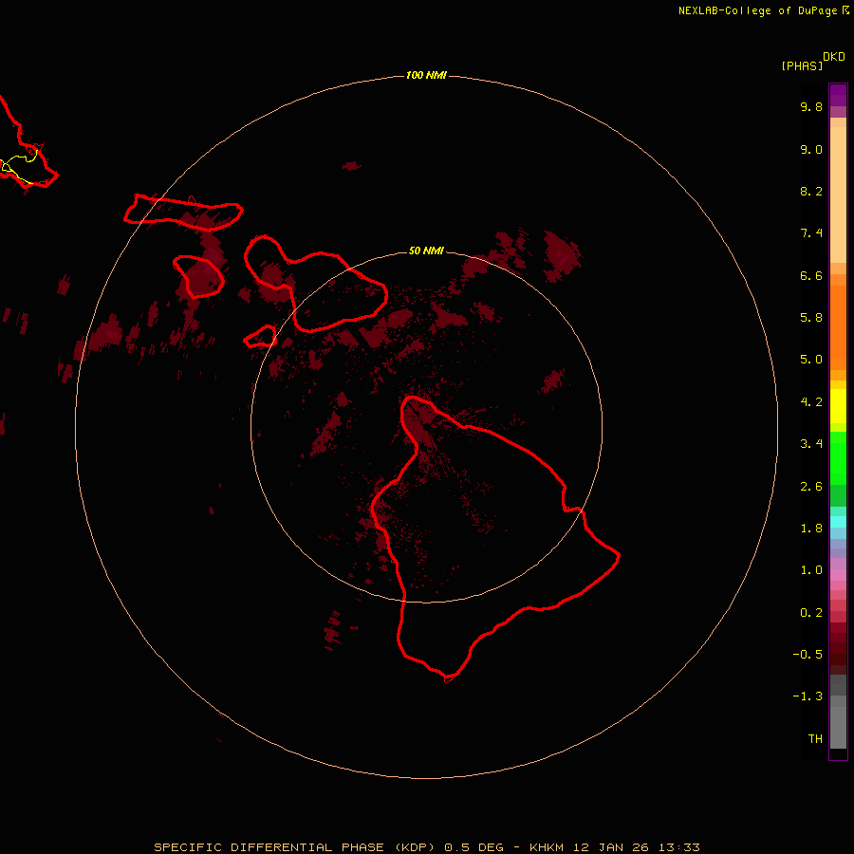Click the pink segment of the color bar
854x854 pixels.
(838, 575)
